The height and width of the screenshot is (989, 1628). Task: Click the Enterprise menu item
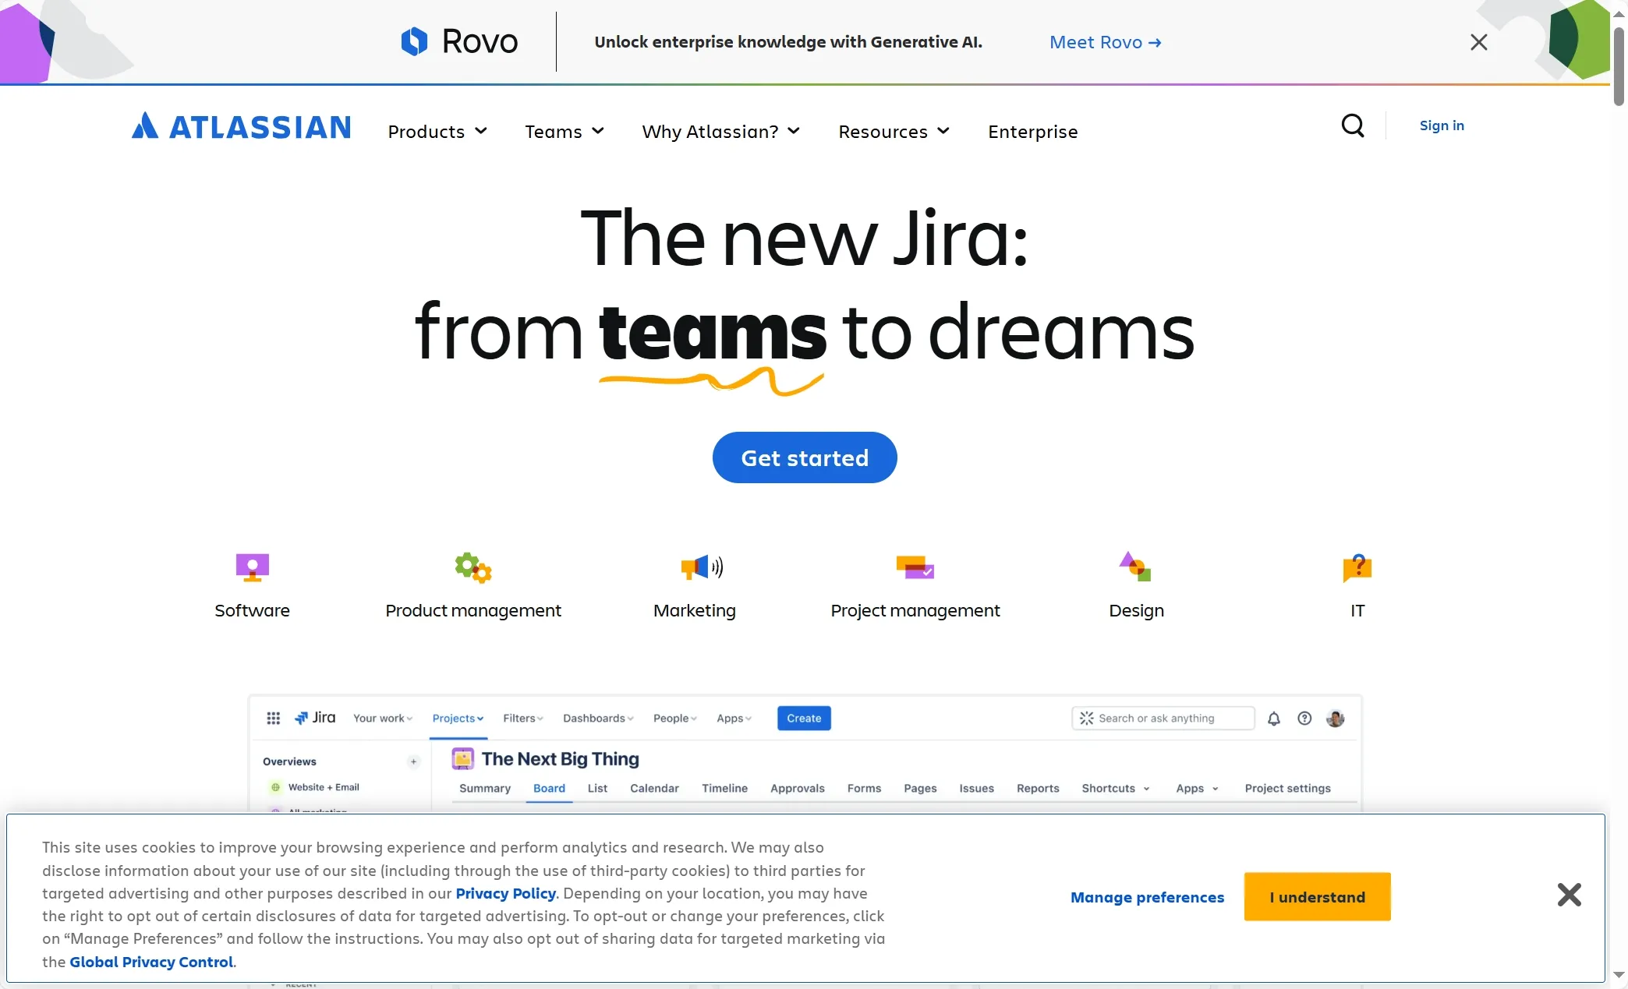(1032, 130)
